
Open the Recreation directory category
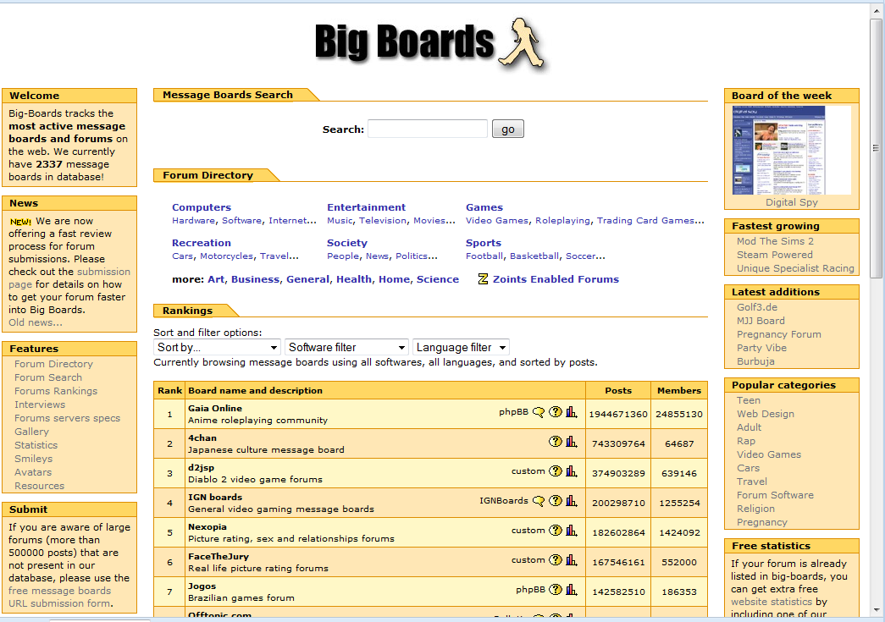(202, 243)
